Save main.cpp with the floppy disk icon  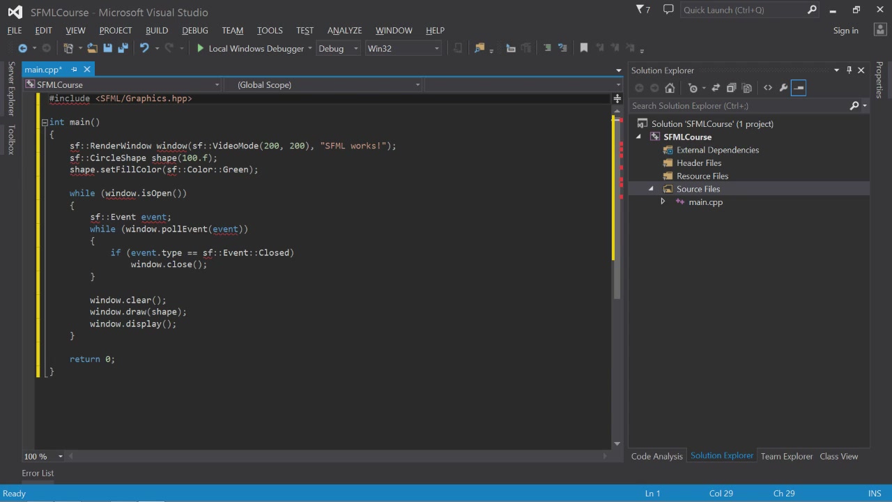[107, 48]
